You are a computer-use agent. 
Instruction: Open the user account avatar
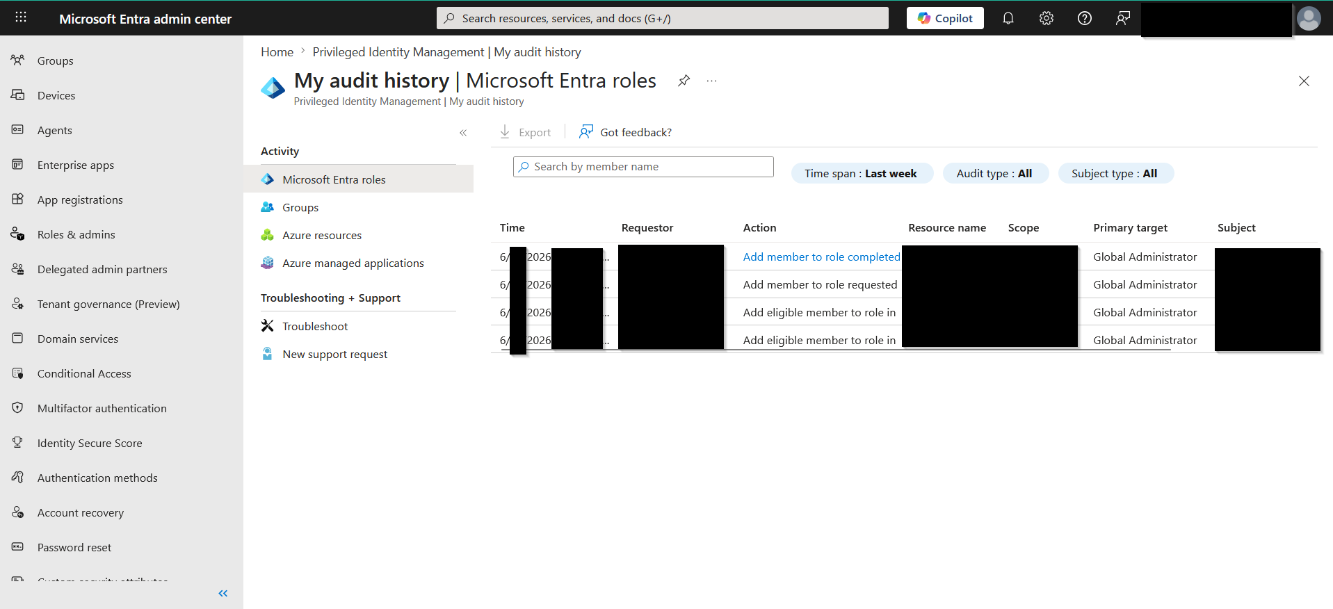pos(1309,18)
